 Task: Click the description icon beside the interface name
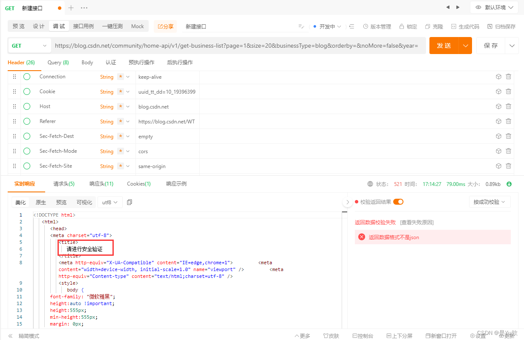[301, 26]
